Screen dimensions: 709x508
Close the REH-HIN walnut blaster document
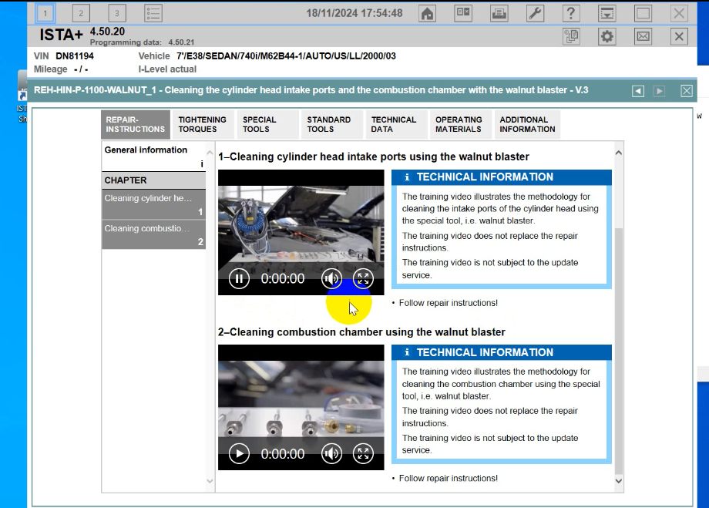(687, 91)
